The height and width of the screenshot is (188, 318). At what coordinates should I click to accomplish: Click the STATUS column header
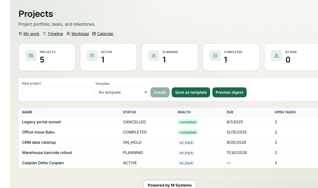point(129,112)
